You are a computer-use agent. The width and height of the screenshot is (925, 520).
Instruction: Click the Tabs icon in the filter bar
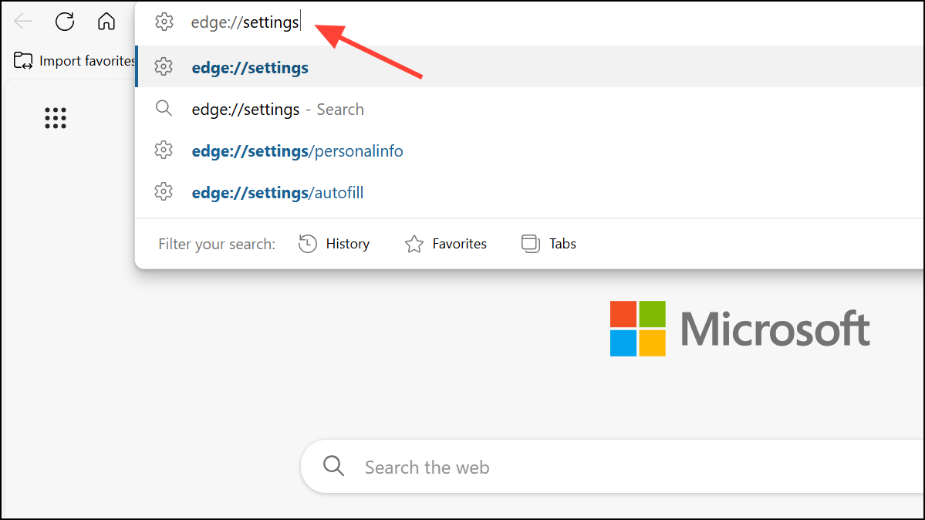[530, 243]
